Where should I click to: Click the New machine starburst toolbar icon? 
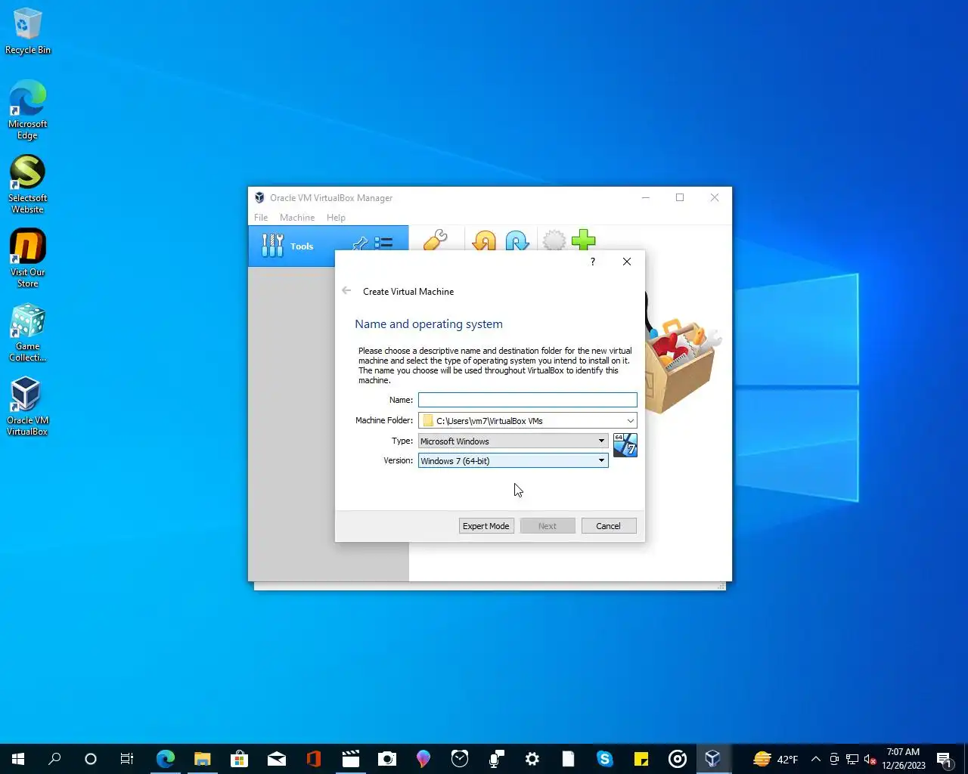[554, 240]
